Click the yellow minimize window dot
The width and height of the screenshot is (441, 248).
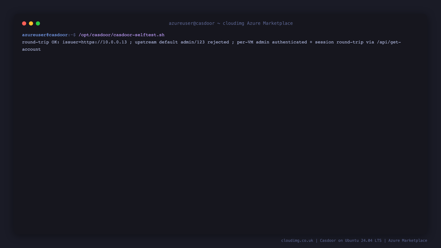point(31,23)
